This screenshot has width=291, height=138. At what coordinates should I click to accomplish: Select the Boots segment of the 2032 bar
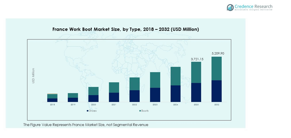(216, 68)
